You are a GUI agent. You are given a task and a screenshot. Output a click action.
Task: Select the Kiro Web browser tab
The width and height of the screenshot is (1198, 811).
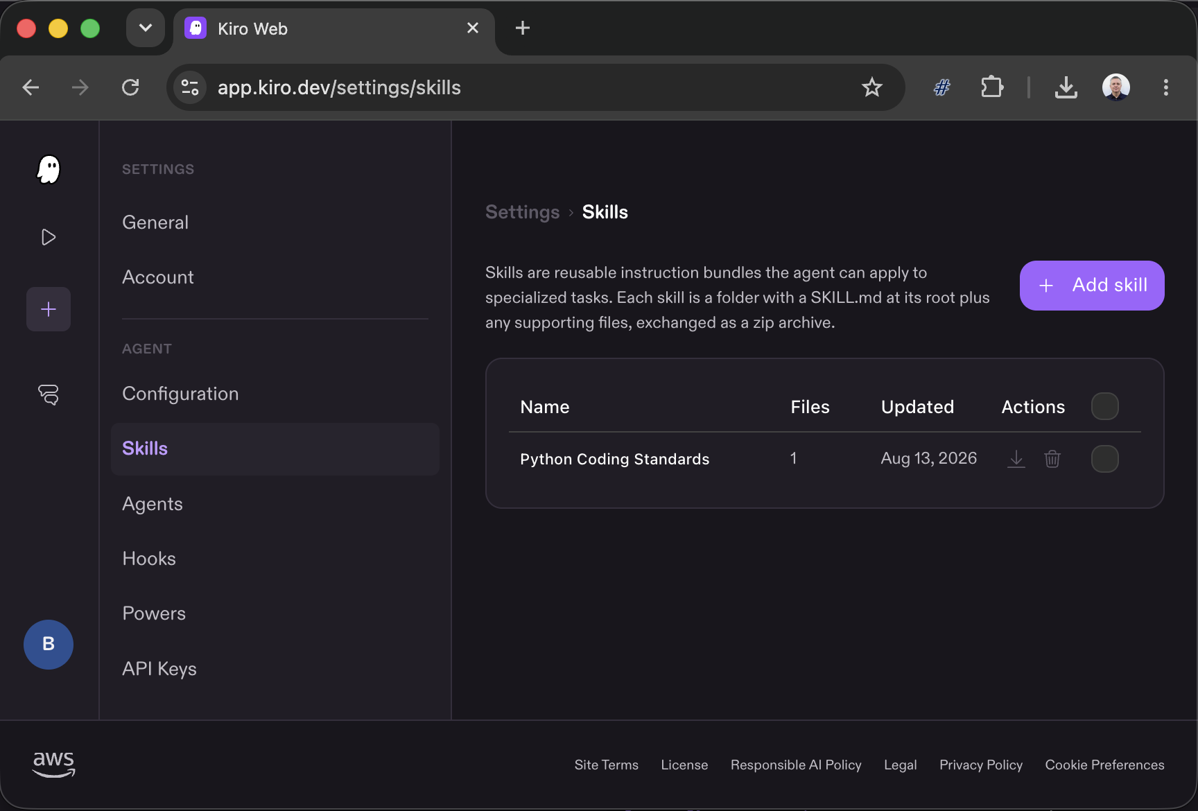click(333, 28)
